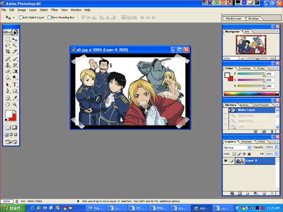Select the Notes tool
Image resolution: width=283 pixels, height=212 pixels.
(x=7, y=98)
